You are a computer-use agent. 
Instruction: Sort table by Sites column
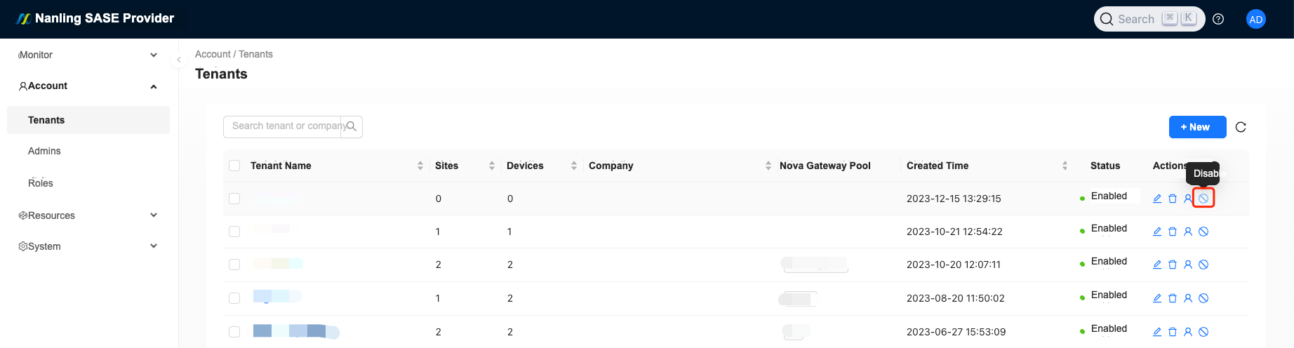[492, 166]
